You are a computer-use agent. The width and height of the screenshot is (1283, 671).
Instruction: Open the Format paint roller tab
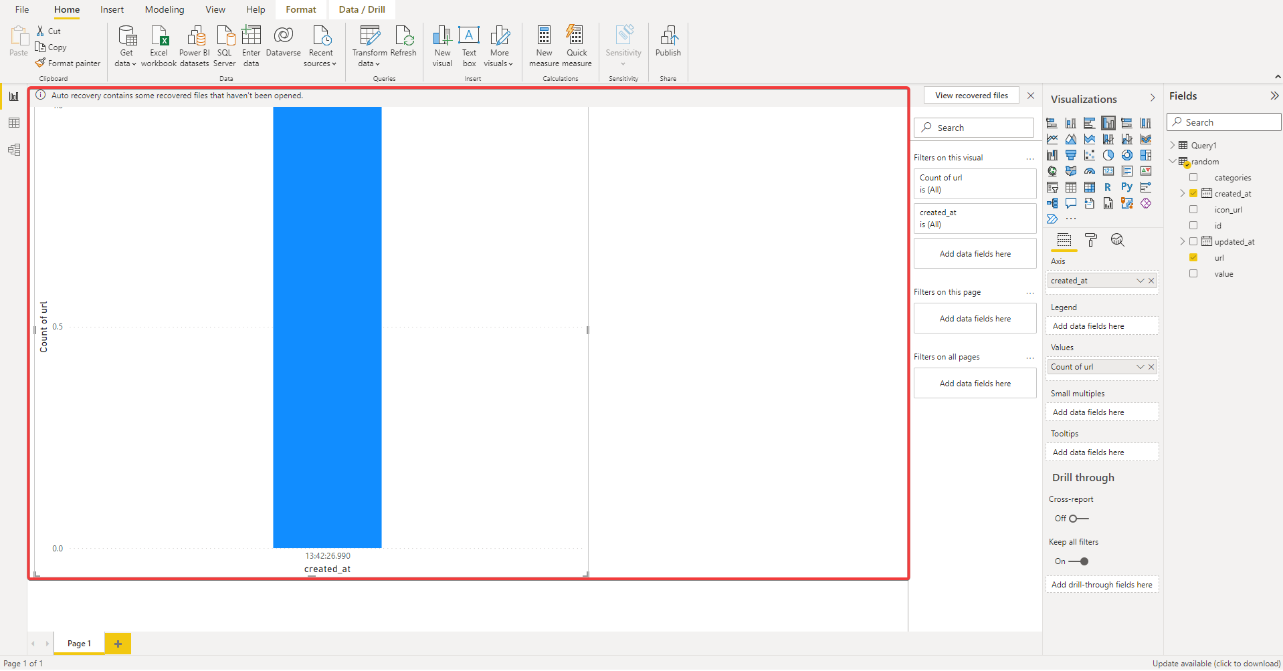point(1091,240)
